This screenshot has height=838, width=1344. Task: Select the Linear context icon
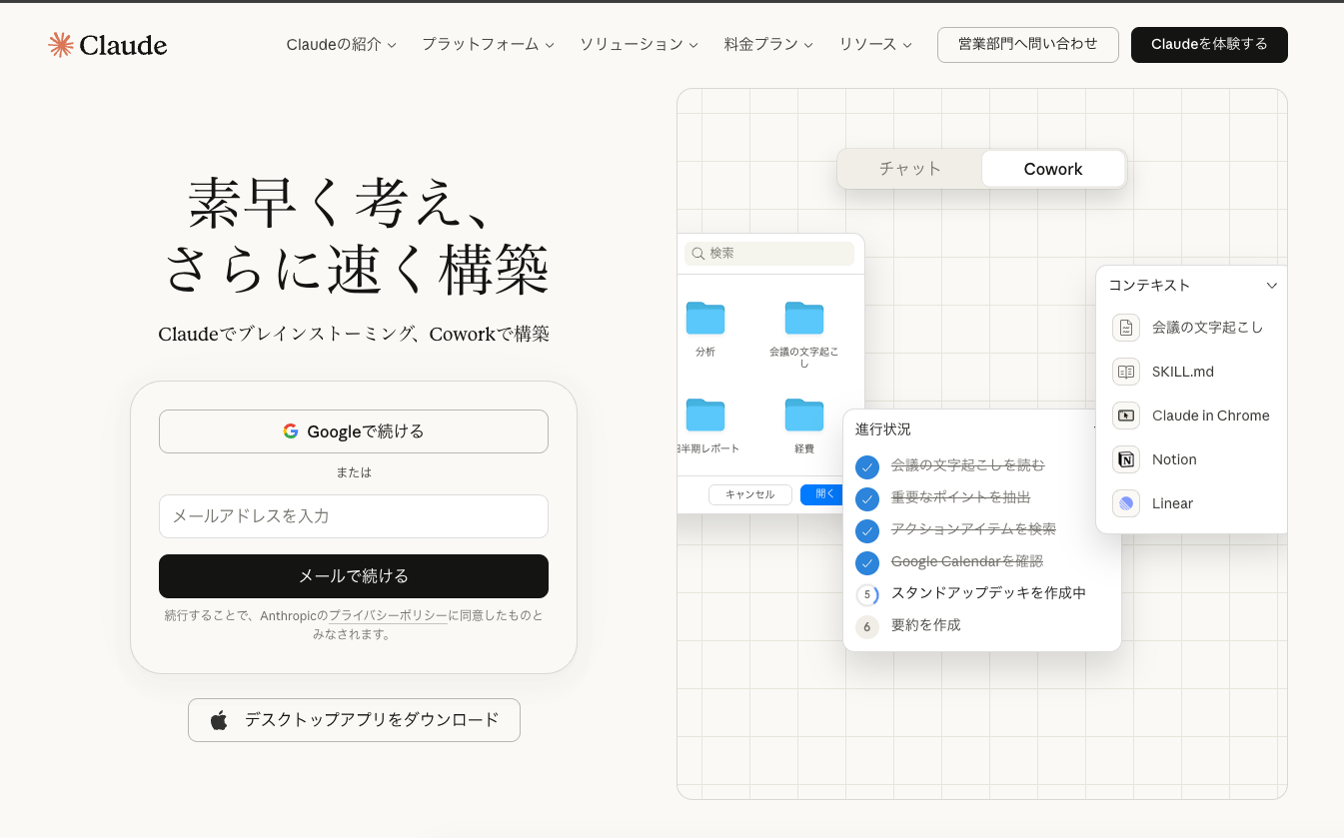pyautogui.click(x=1125, y=503)
